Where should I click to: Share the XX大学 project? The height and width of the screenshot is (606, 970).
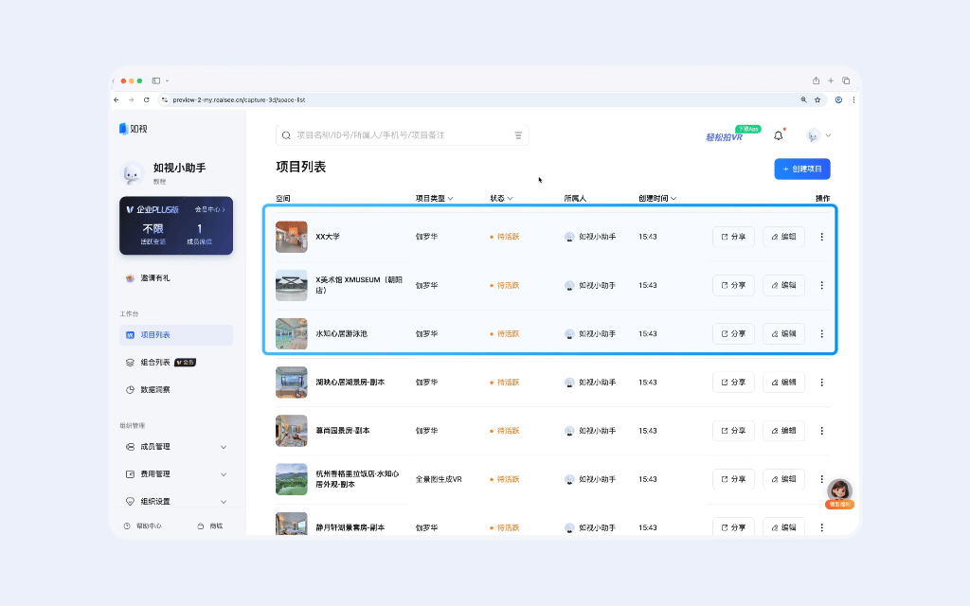[734, 237]
